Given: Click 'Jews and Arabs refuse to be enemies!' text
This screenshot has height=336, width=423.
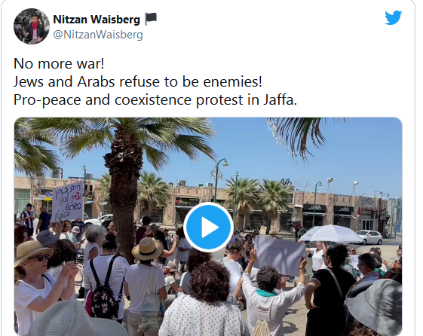Looking at the screenshot, I should click(137, 81).
